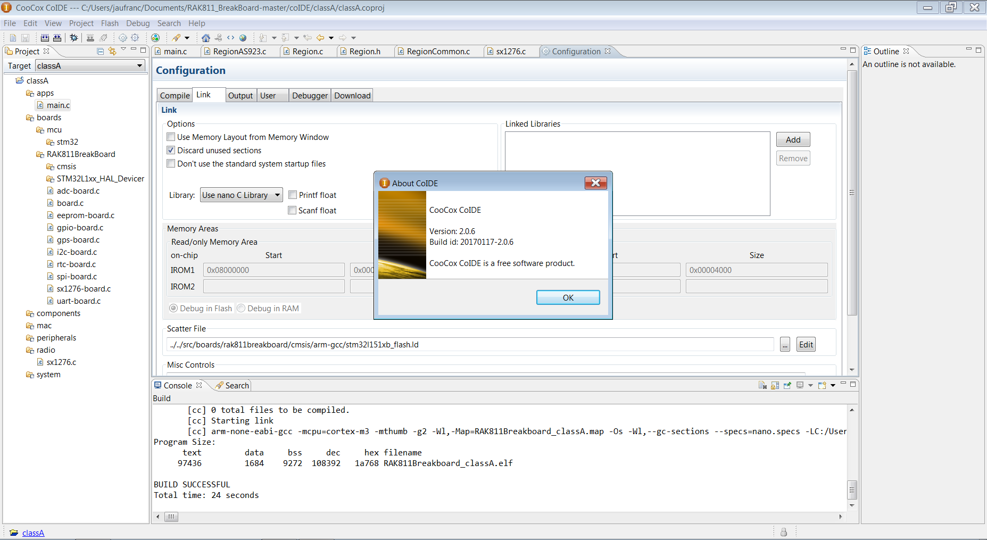
Task: Click the scatter file browse '...' button
Action: click(785, 345)
